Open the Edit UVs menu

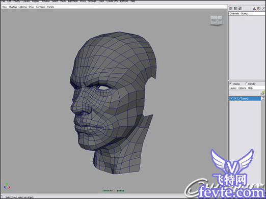coord(124,1)
